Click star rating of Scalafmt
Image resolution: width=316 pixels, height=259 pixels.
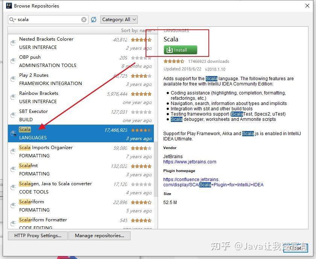point(141,166)
